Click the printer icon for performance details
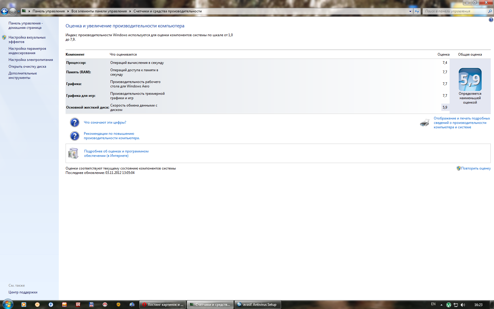This screenshot has width=494, height=309. click(424, 123)
